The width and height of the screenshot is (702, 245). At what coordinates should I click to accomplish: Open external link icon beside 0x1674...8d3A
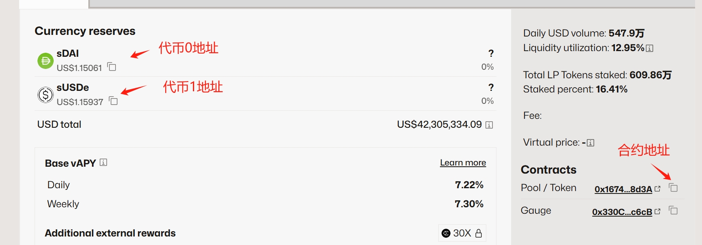point(657,189)
